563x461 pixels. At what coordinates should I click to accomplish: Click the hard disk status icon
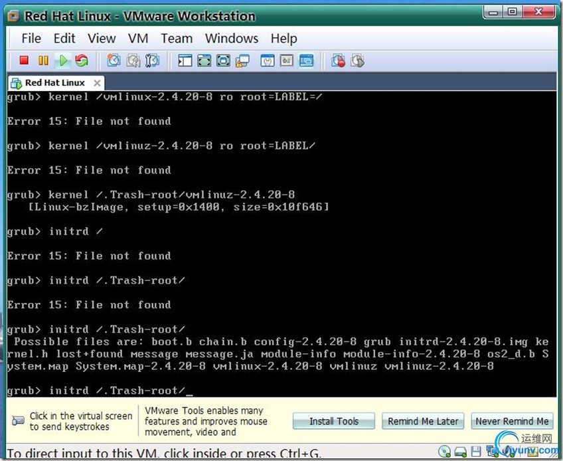pos(461,452)
